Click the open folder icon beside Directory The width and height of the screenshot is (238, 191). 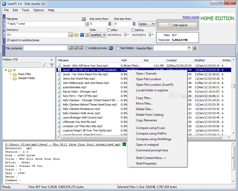[x=76, y=35]
